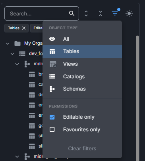Click the tree panel vertical scrollbar
The height and width of the screenshot is (161, 145).
pyautogui.click(x=137, y=98)
